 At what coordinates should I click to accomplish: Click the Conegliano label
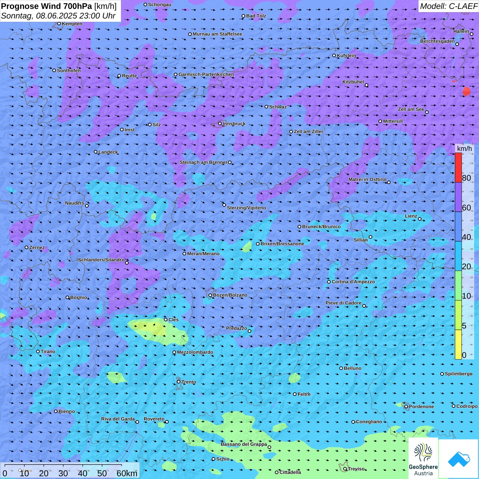[x=369, y=422]
